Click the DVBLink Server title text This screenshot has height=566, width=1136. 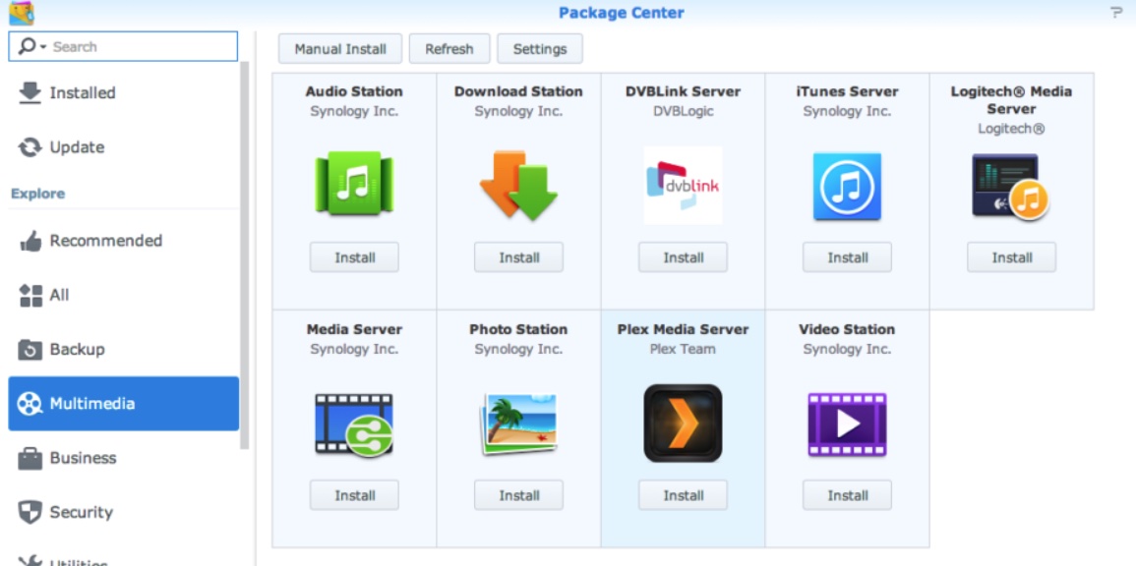pos(683,92)
